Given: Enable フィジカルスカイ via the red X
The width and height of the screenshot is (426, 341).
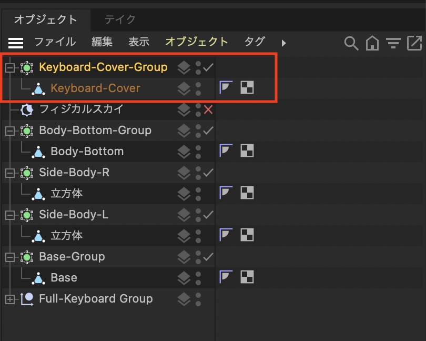Looking at the screenshot, I should pyautogui.click(x=208, y=109).
